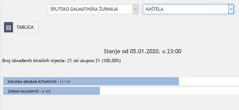The width and height of the screenshot is (239, 110).
Task: Click the 6.103 vote count
Action: click(46, 91)
